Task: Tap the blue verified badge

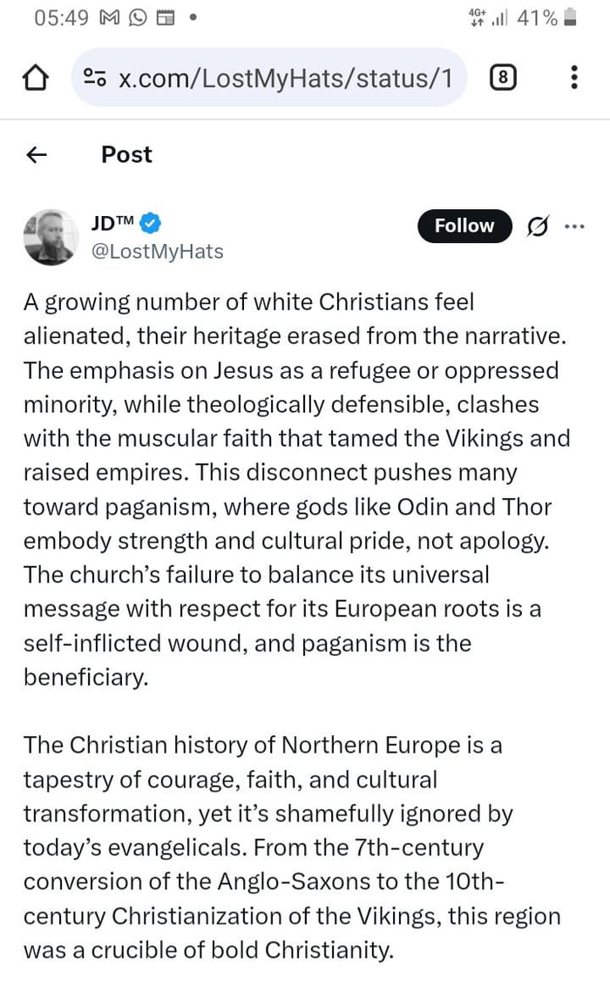Action: coord(150,224)
